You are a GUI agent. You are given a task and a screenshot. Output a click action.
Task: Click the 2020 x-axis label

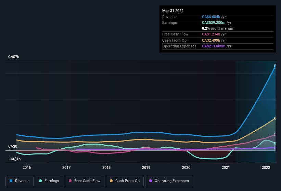click(x=186, y=167)
